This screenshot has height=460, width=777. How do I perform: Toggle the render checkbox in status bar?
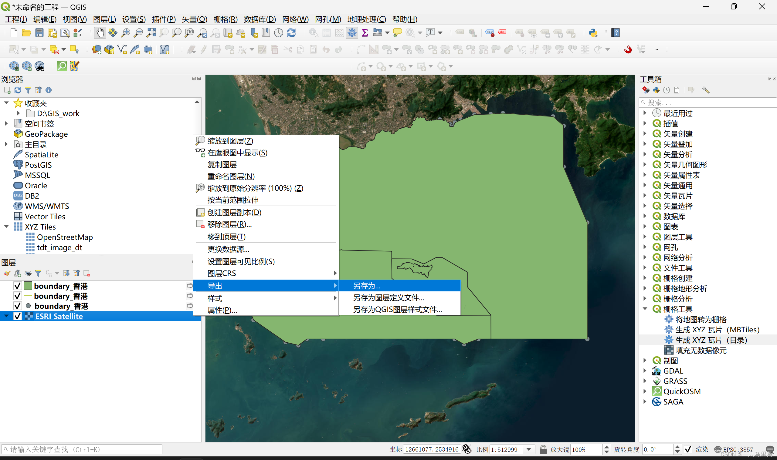688,449
